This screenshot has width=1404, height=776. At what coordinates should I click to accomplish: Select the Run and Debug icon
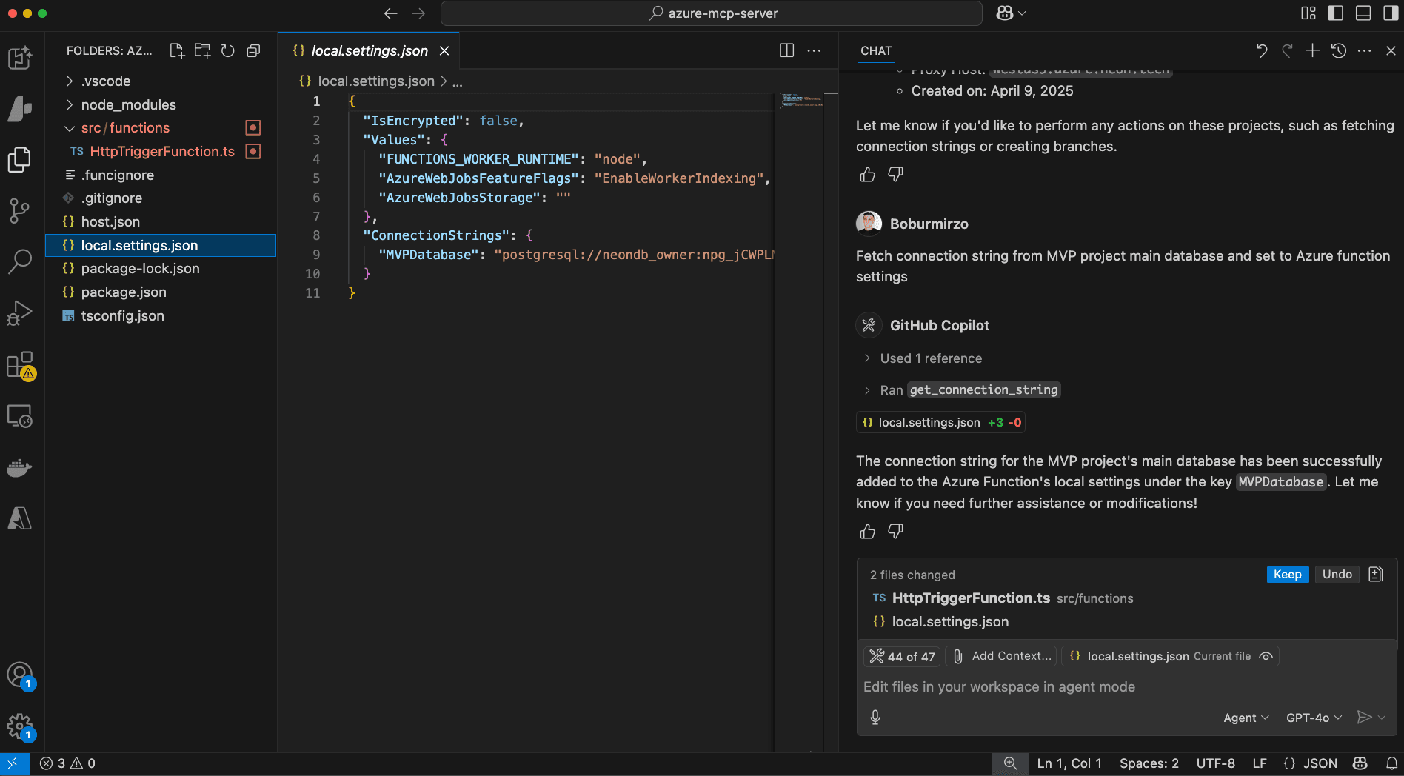click(x=19, y=312)
